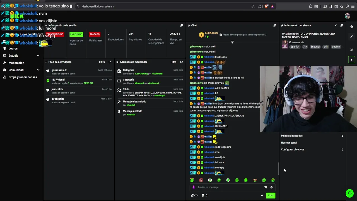This screenshot has height=201, width=357.
Task: Click the Español tag
Action: pos(315,47)
